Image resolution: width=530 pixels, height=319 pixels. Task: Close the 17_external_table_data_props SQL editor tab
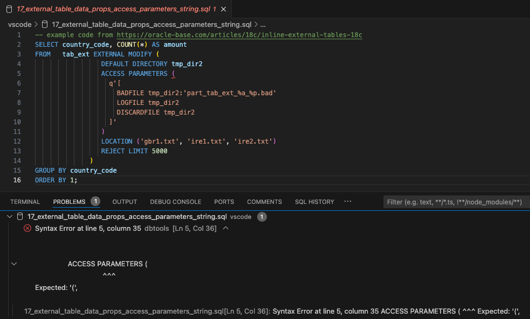223,9
